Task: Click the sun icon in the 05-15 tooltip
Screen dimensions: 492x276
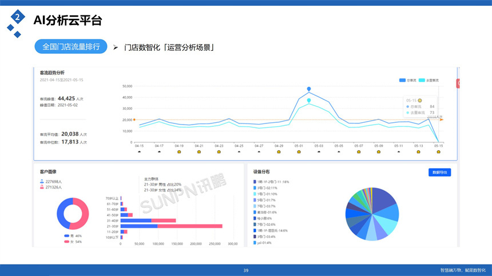Action: coord(420,101)
